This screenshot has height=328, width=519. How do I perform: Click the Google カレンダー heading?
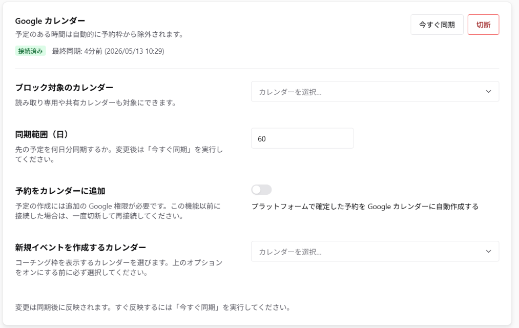[x=50, y=21]
